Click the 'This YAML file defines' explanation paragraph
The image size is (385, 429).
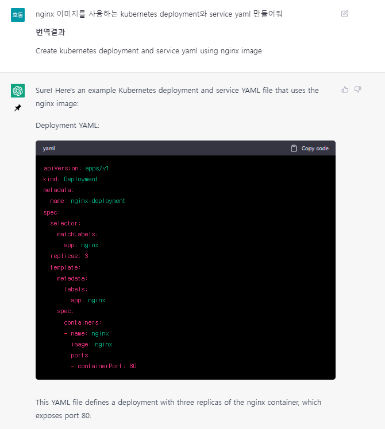point(178,409)
